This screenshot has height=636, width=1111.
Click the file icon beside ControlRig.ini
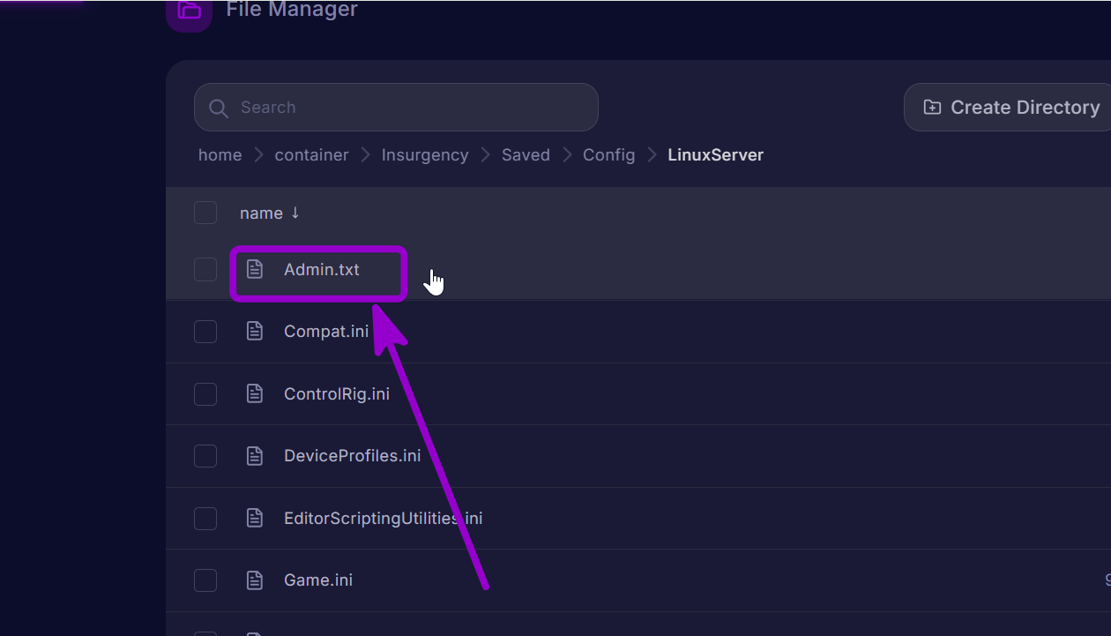(255, 393)
